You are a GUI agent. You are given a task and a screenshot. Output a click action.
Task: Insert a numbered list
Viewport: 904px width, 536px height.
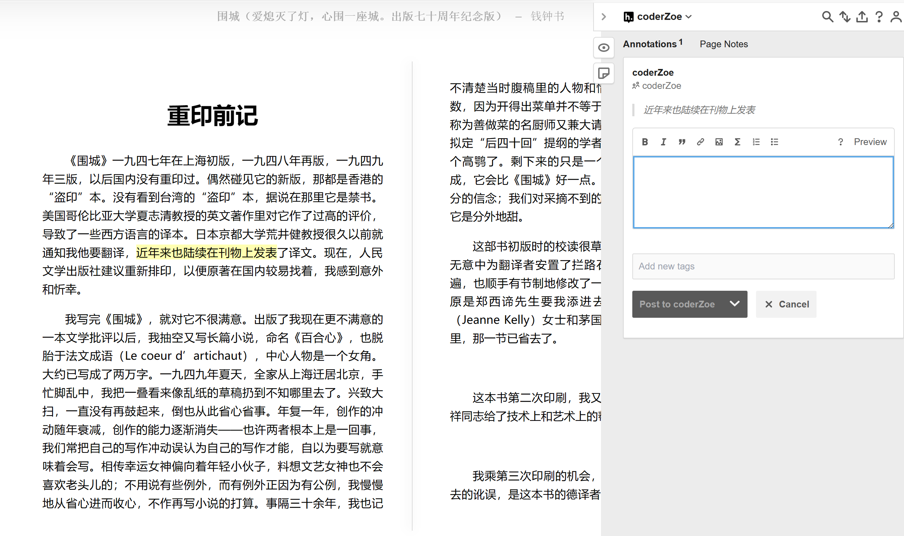[x=755, y=141]
